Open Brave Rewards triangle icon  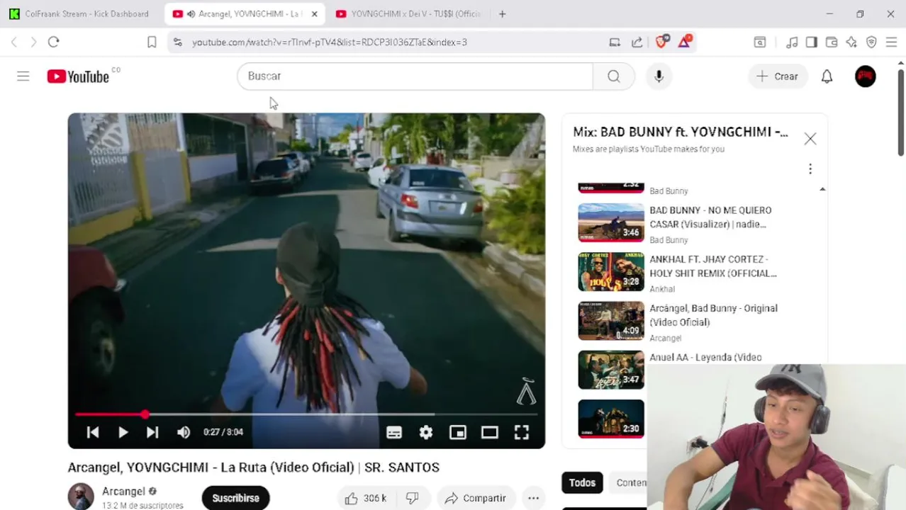(684, 42)
